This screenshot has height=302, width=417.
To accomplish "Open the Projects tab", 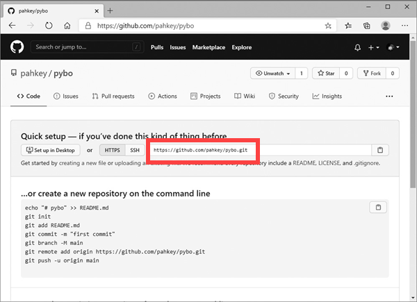I will pyautogui.click(x=205, y=96).
